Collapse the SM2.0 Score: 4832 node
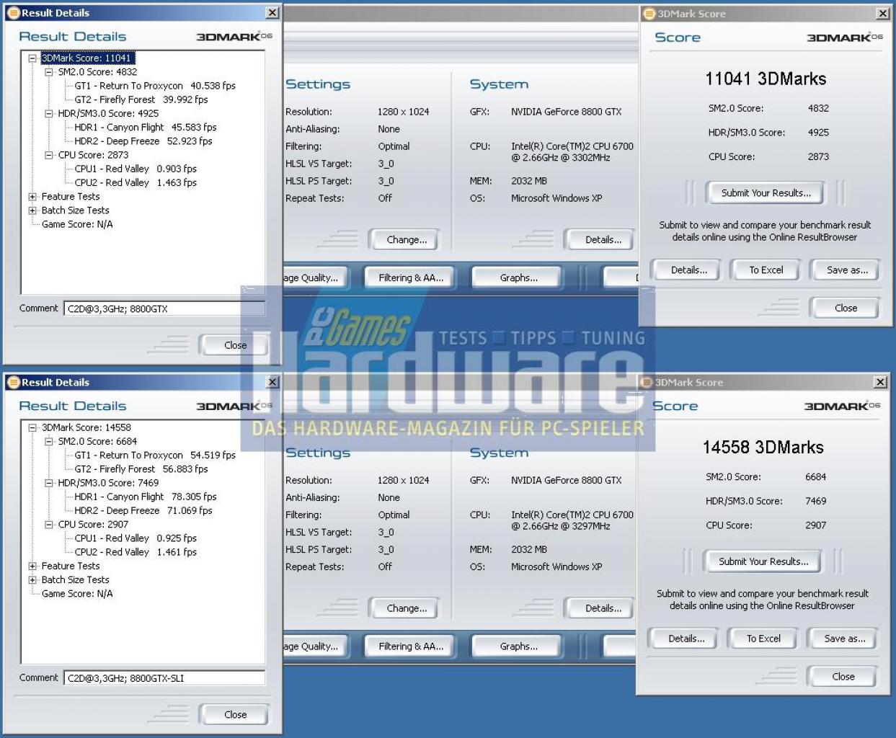Screen dimensions: 896x738 tap(49, 72)
